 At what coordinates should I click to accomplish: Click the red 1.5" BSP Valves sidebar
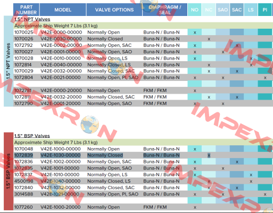pyautogui.click(x=9, y=171)
